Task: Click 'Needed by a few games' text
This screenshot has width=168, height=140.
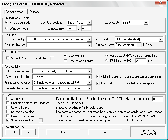Action: pos(140,83)
